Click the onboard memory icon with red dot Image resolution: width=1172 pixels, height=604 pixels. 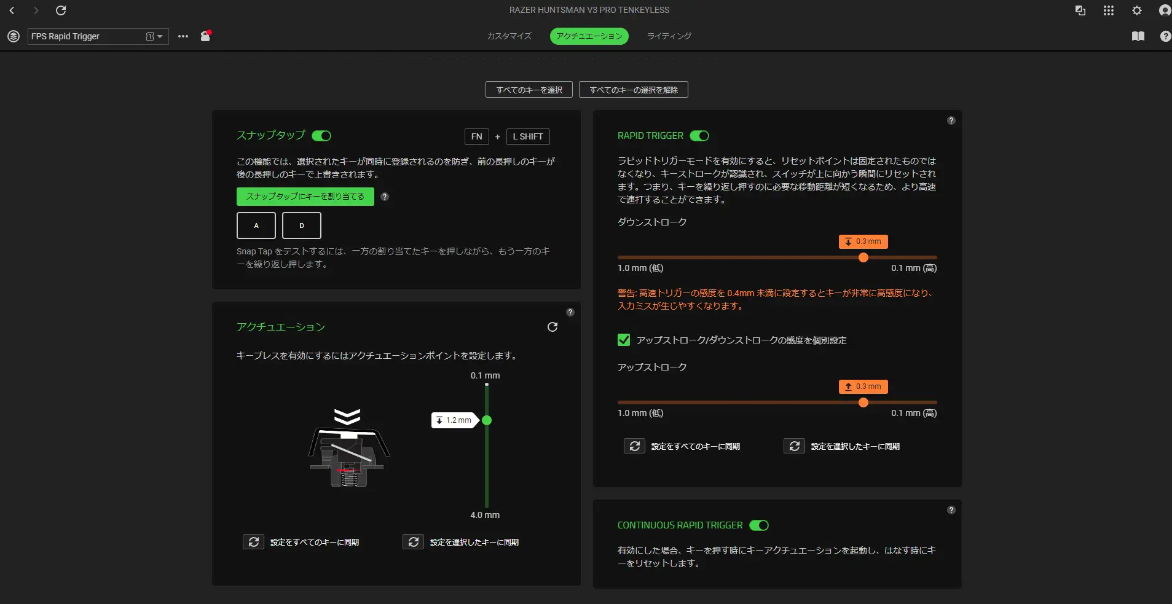[206, 36]
